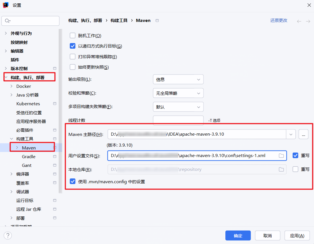Close the 设置 dialog window
The height and width of the screenshot is (244, 314).
tap(309, 5)
